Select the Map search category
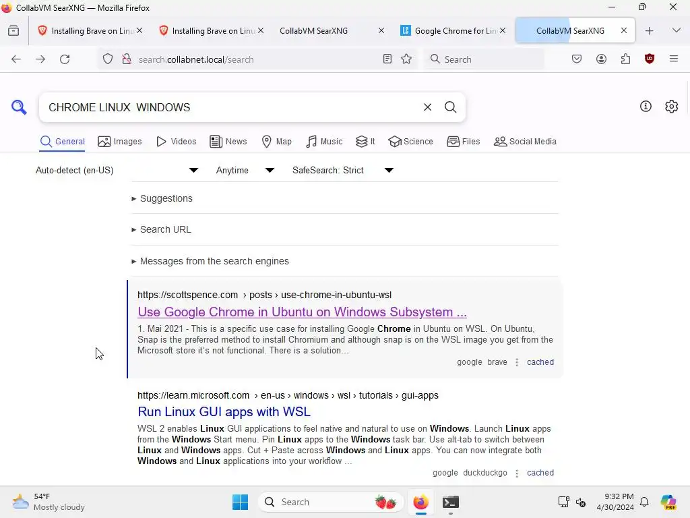Image resolution: width=690 pixels, height=518 pixels. [276, 142]
